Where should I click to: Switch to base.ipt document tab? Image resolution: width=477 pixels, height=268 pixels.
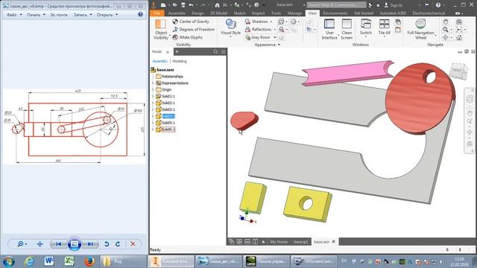[300, 242]
